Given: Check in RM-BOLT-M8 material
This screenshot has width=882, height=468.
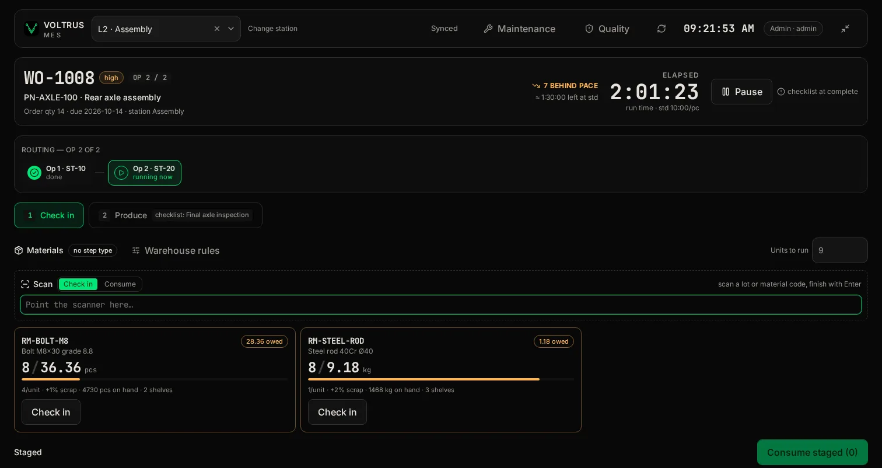Looking at the screenshot, I should point(51,412).
